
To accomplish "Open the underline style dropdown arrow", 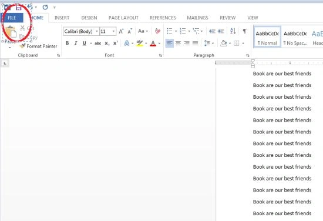I will (x=90, y=43).
